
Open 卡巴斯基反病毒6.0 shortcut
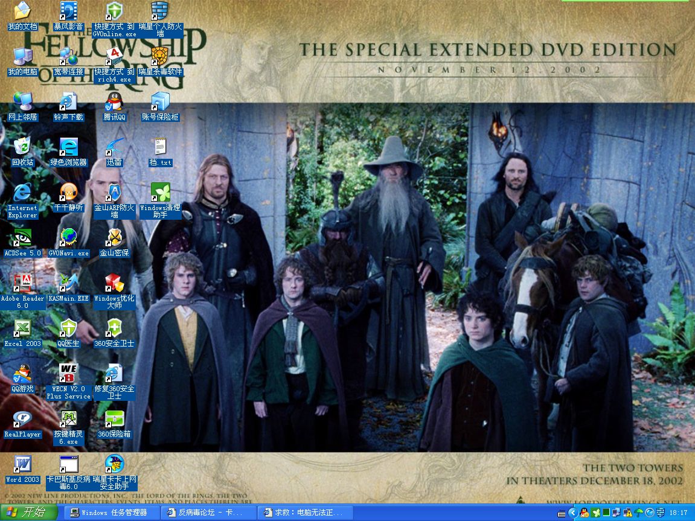coord(68,473)
